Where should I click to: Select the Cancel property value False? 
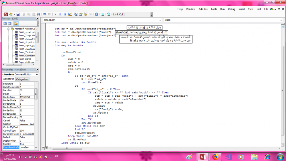27,120
